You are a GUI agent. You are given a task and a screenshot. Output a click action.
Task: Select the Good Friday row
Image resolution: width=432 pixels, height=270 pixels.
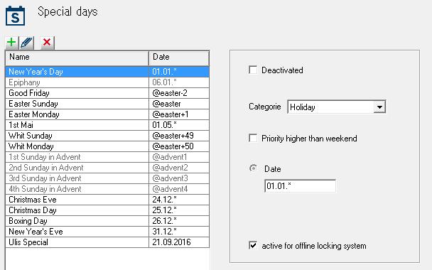[x=107, y=93]
